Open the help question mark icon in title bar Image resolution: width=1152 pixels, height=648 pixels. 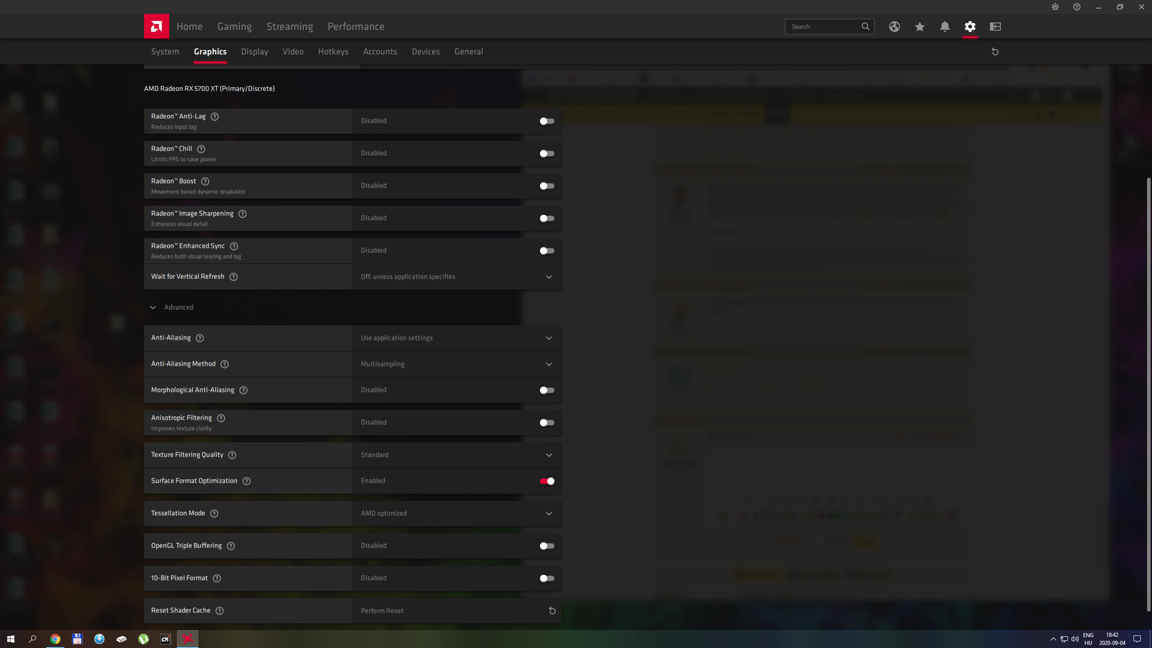(x=1077, y=7)
